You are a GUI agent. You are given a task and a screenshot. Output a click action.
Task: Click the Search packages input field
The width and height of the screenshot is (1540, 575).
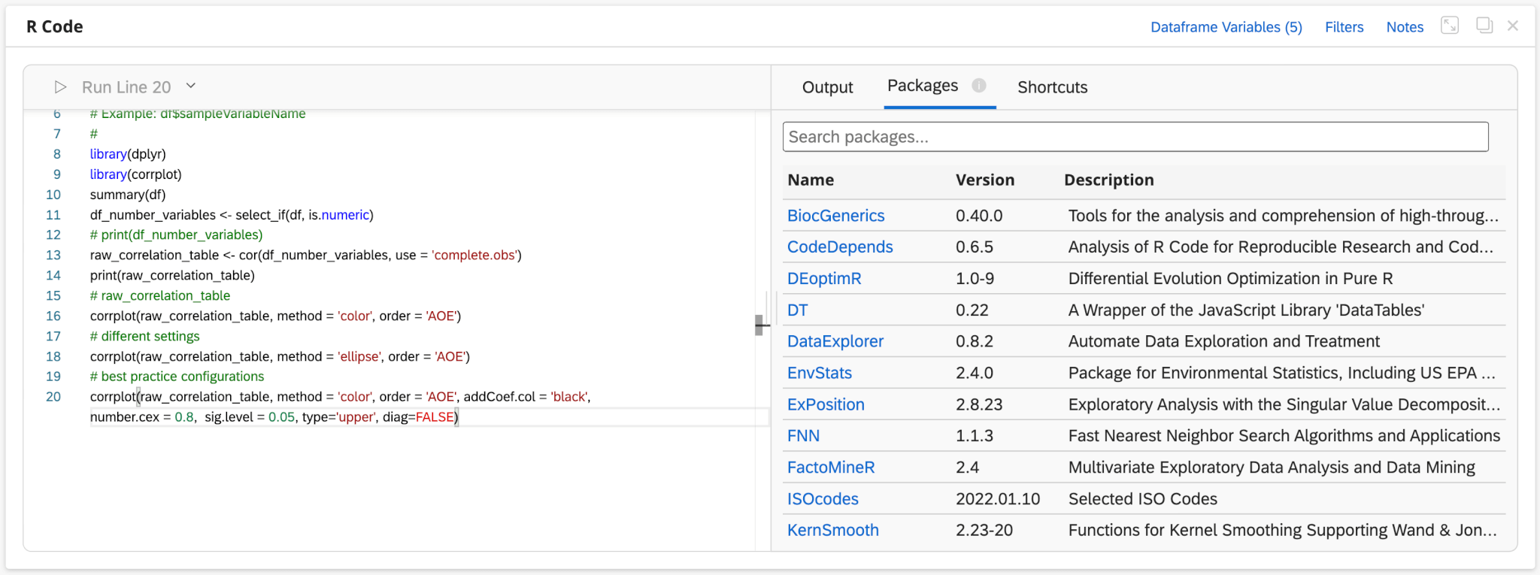point(1135,137)
